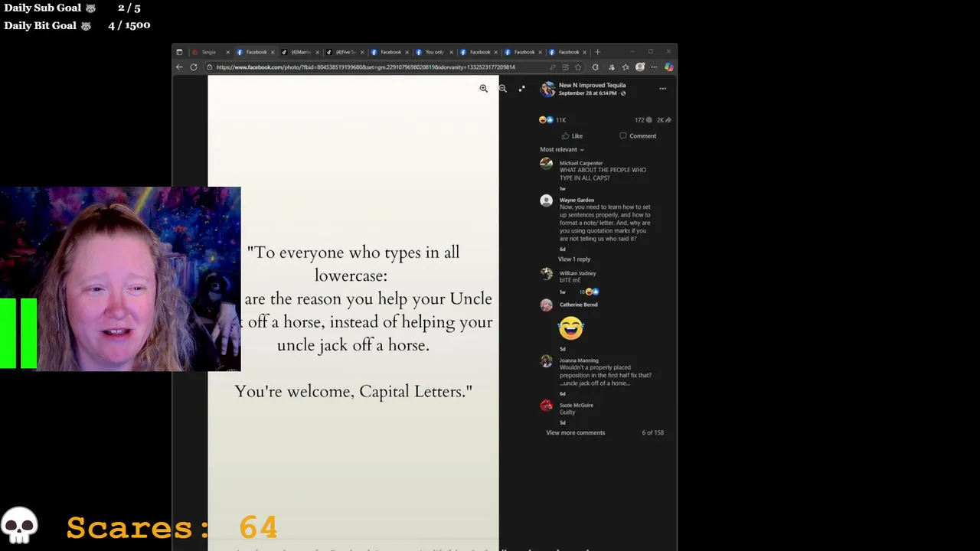Reload the Facebook page

[194, 67]
